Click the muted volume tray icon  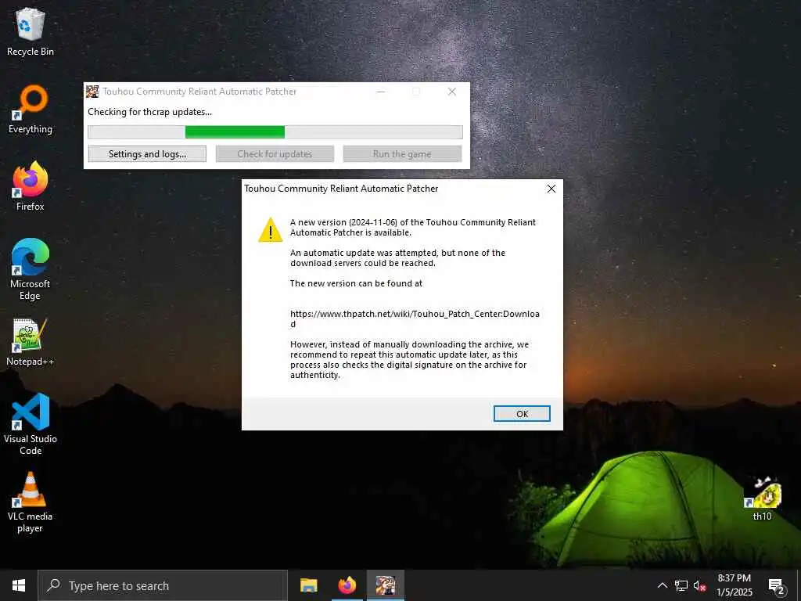pos(700,585)
